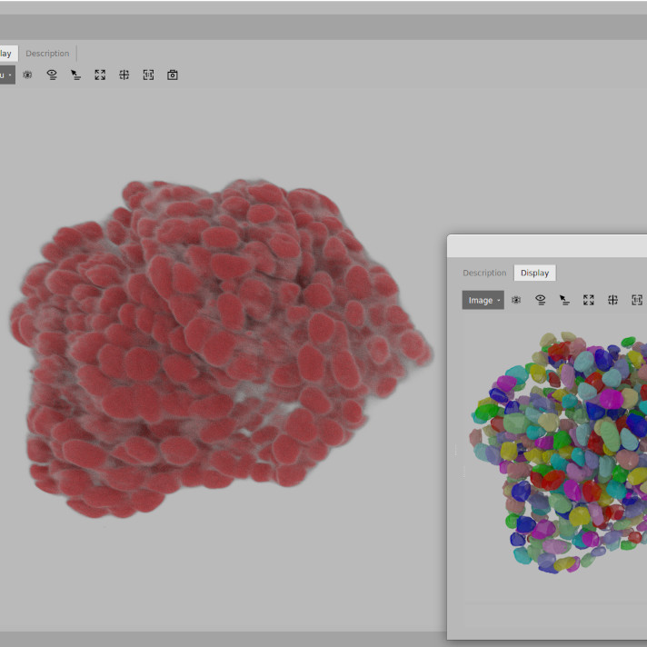
Task: Select the Display tab in popup window
Action: point(534,273)
